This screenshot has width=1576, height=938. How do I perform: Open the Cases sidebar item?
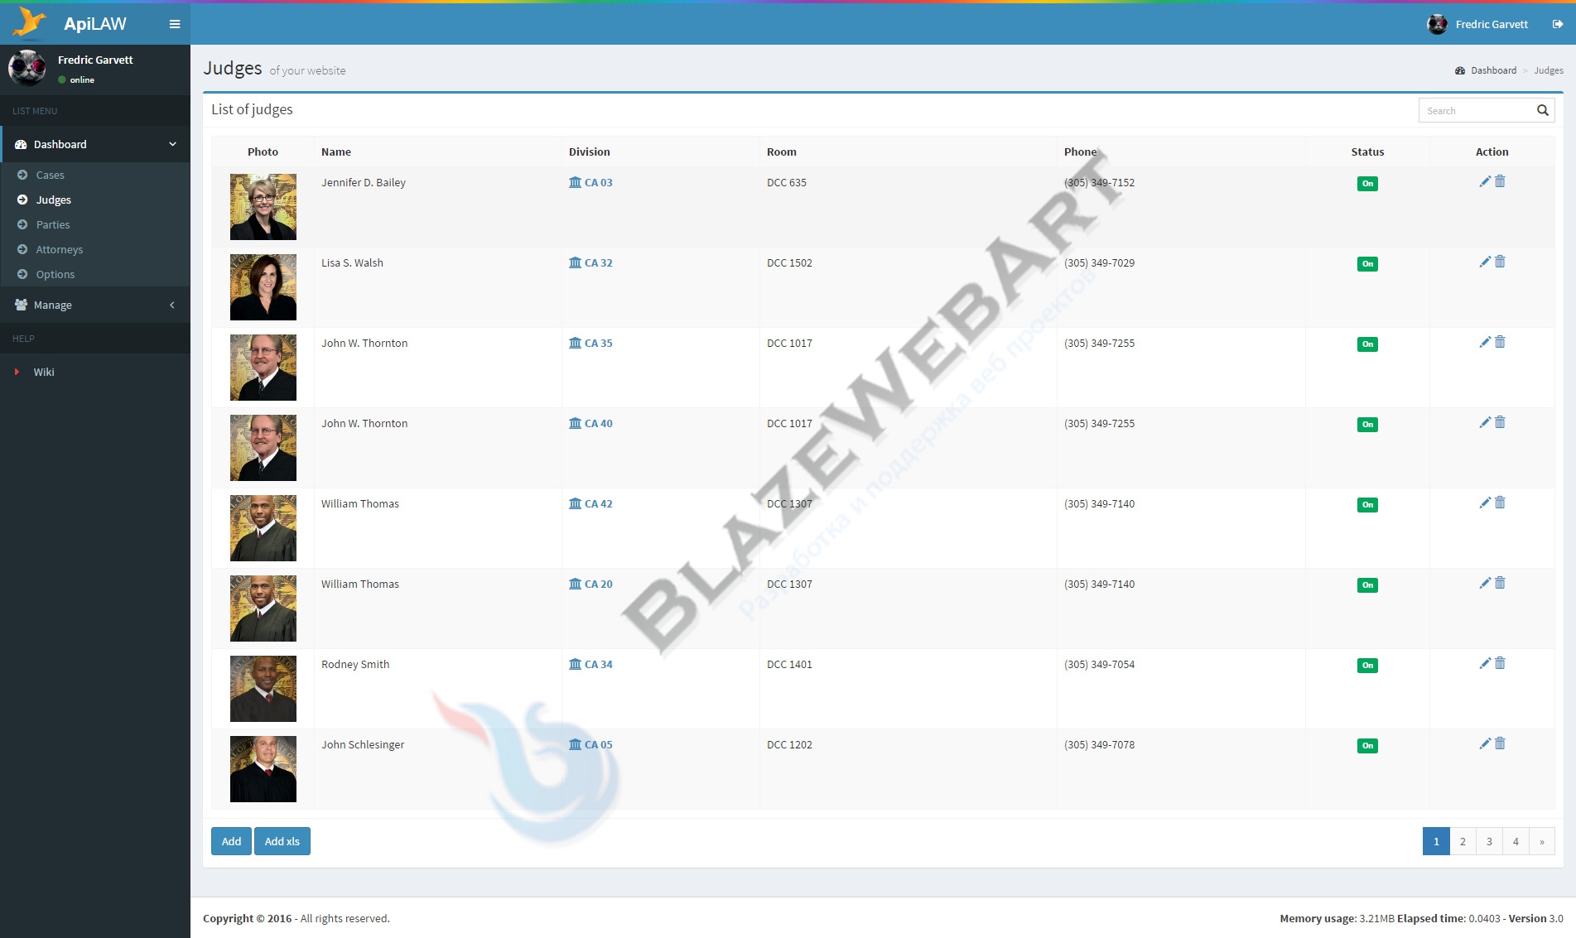50,175
